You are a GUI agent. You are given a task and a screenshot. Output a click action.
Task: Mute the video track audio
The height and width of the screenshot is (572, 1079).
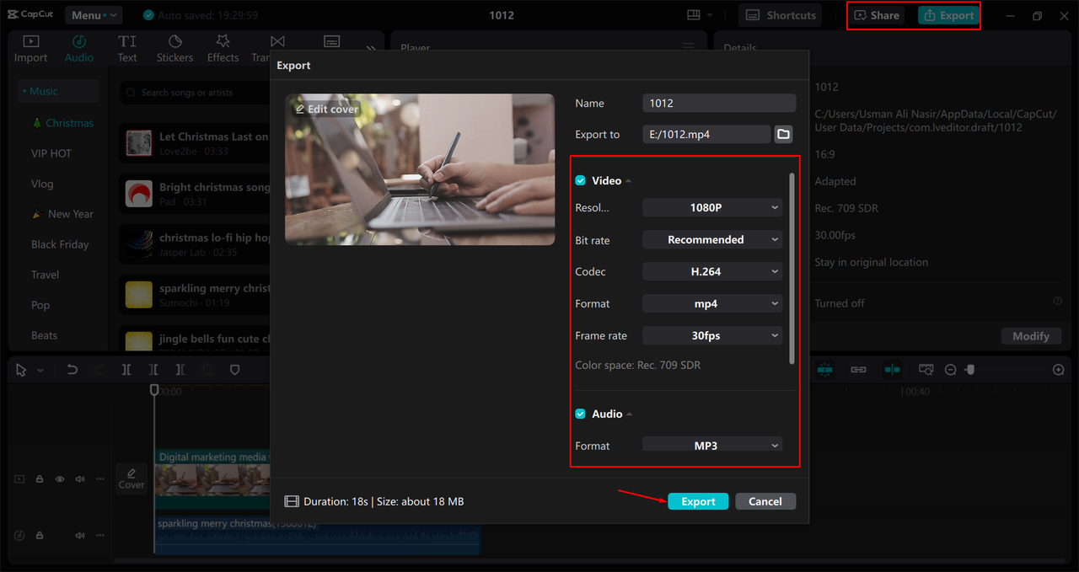tap(80, 479)
